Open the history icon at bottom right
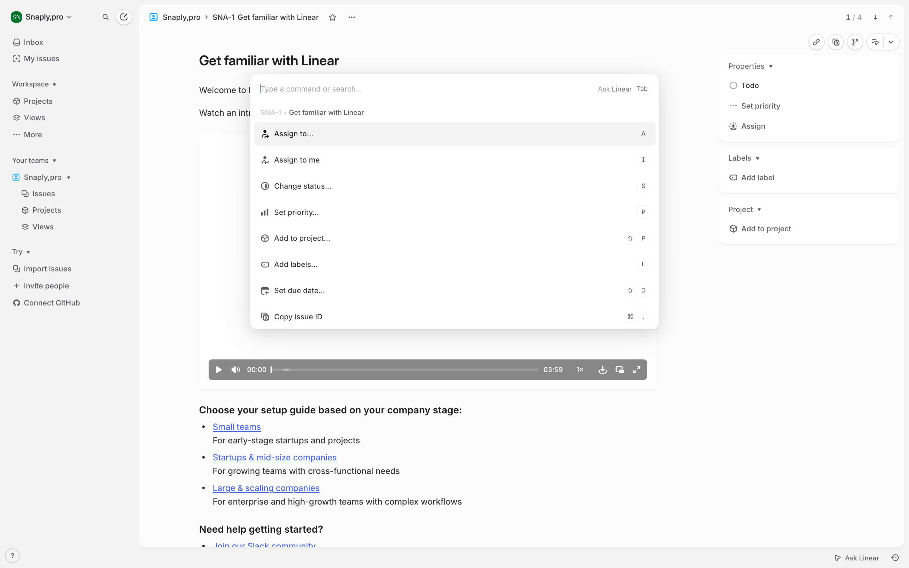909x568 pixels. tap(895, 558)
